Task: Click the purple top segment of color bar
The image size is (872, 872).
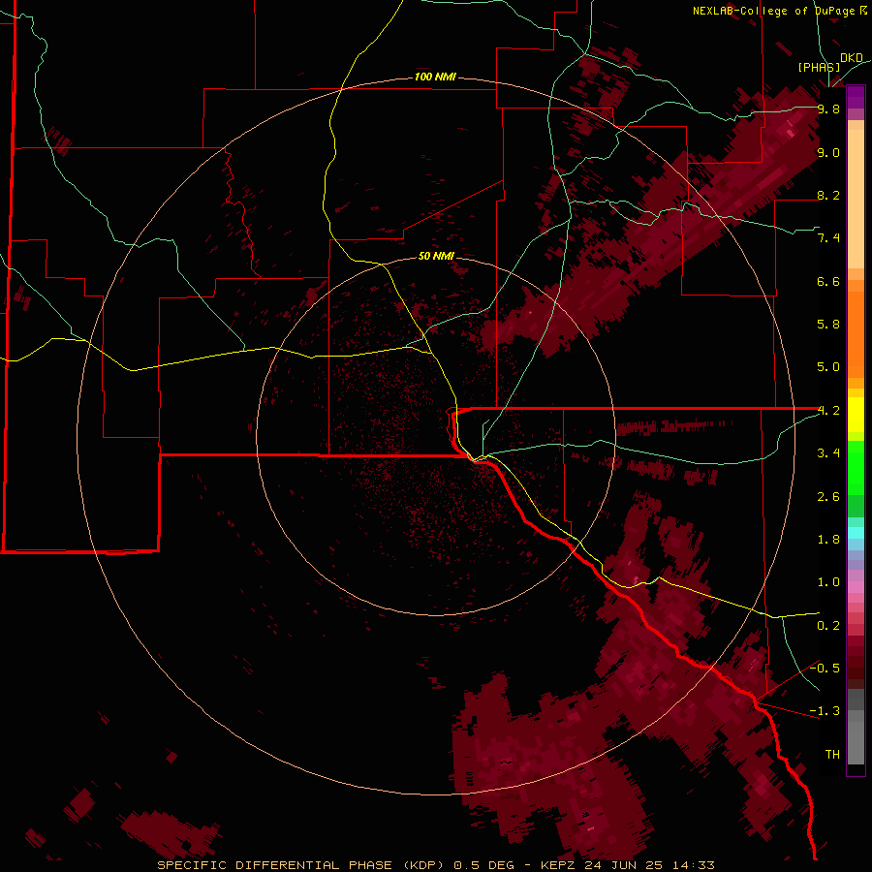Action: pyautogui.click(x=856, y=97)
